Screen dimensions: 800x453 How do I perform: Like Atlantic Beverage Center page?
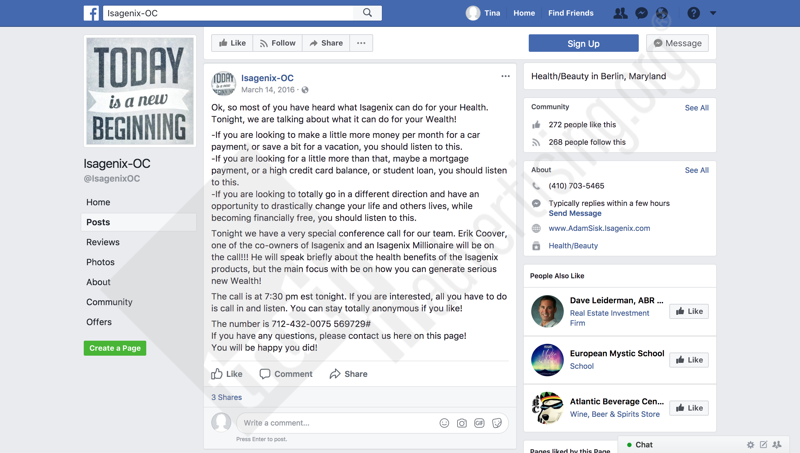click(x=689, y=408)
